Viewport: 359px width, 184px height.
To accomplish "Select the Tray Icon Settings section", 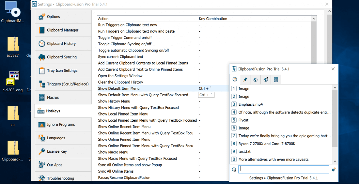I will coord(62,70).
